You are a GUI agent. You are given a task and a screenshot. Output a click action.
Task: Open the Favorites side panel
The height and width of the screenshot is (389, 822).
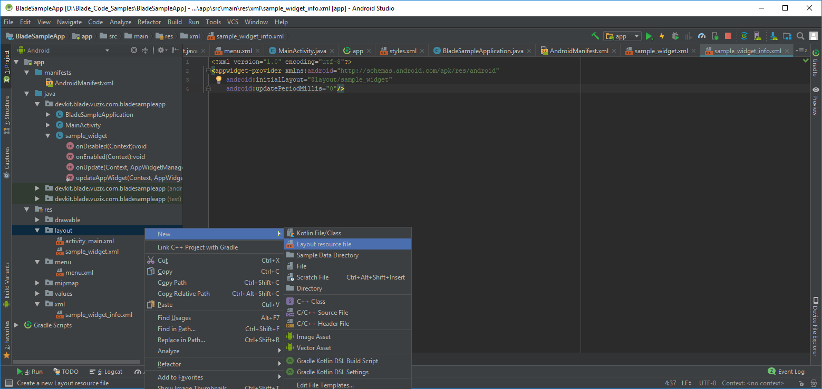pos(6,340)
